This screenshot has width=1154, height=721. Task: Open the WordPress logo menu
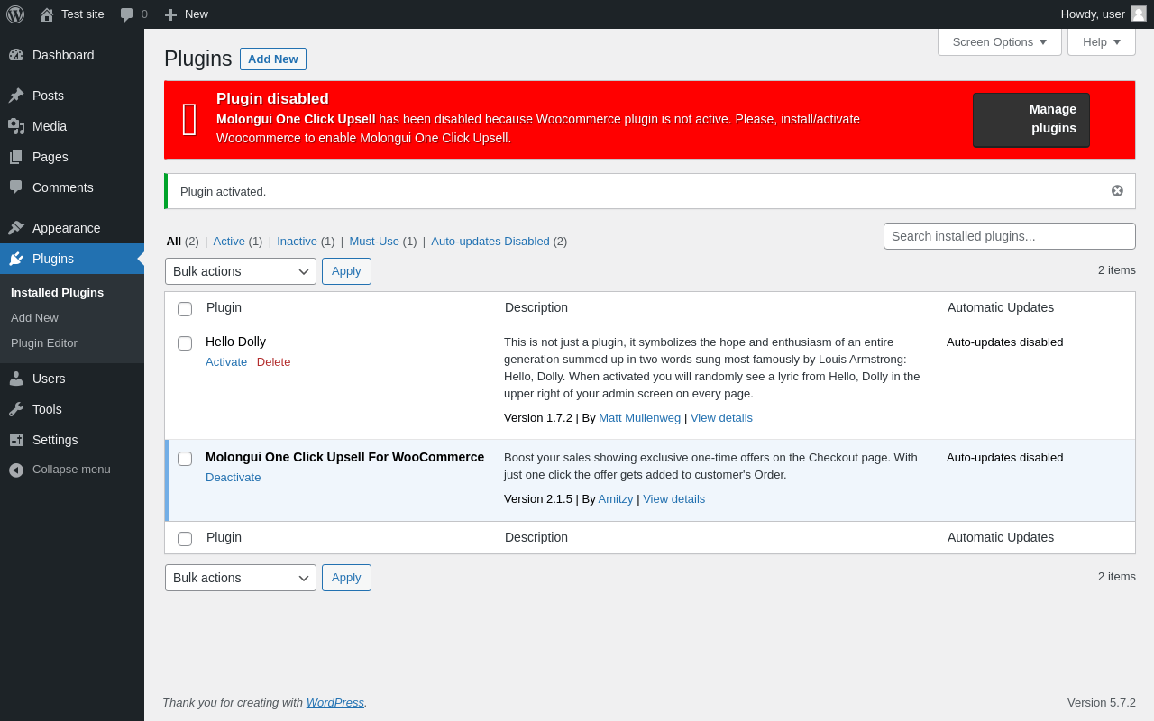coord(15,14)
